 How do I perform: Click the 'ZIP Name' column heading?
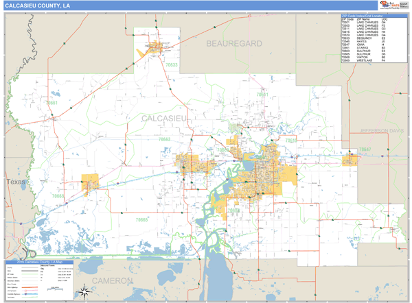click(x=363, y=19)
